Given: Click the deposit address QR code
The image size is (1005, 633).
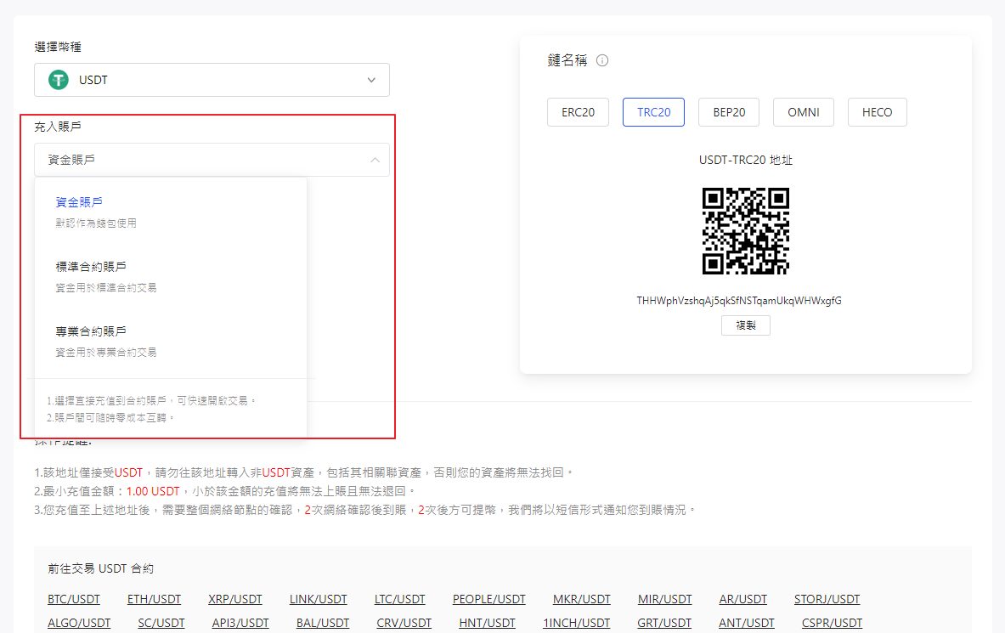Looking at the screenshot, I should click(745, 231).
